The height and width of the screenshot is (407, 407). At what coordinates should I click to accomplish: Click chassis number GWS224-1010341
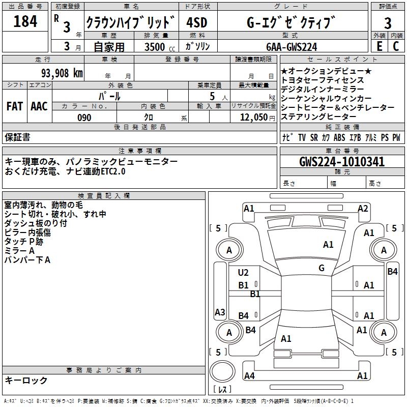tap(342, 162)
